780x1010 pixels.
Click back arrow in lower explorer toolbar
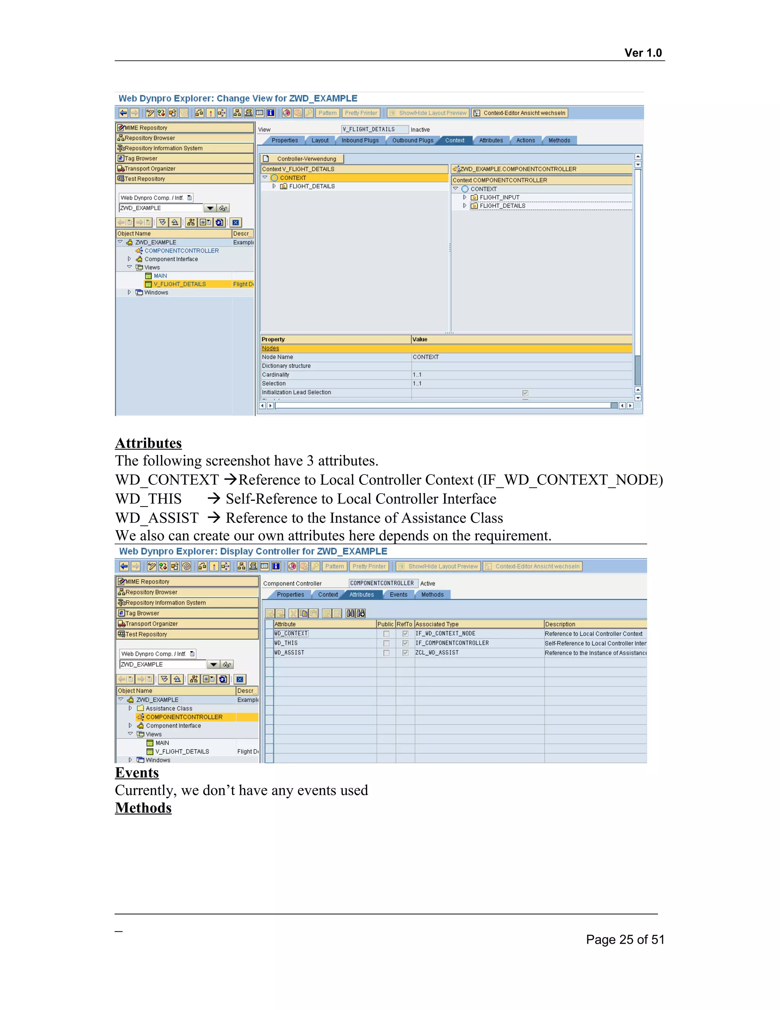tap(124, 566)
